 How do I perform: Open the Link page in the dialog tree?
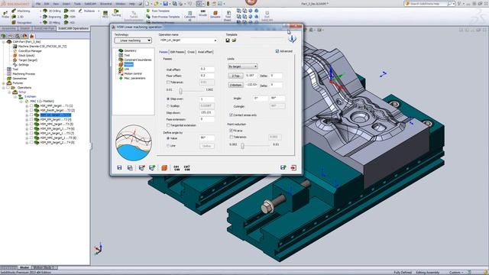tap(127, 69)
